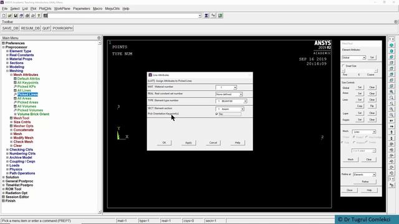The width and height of the screenshot is (399, 224).
Task: Select Picked Lines in Mesh Attributes
Action: coord(27,95)
